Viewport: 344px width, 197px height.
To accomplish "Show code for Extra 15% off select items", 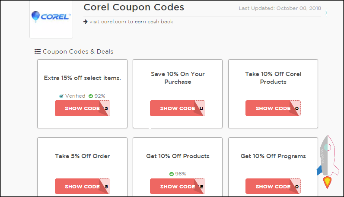I will (x=82, y=108).
